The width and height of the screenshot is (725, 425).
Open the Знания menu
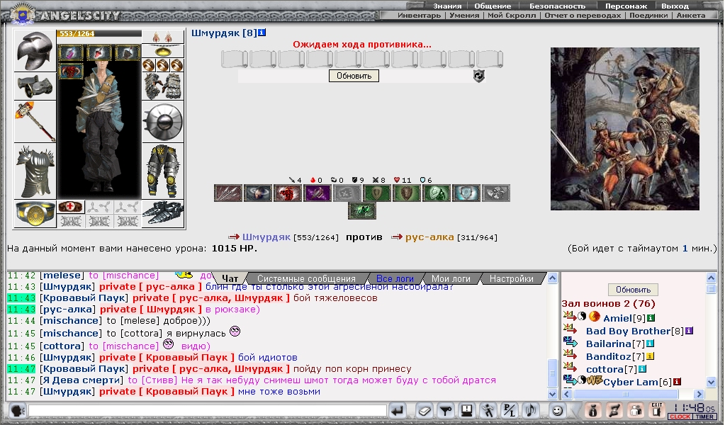click(447, 6)
